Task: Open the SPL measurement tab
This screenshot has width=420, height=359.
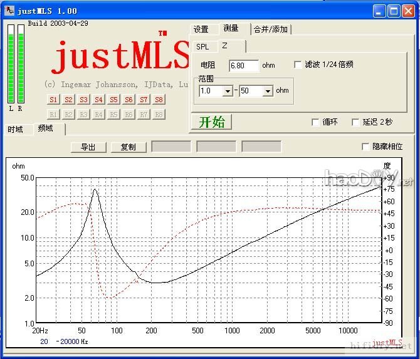Action: pos(202,47)
